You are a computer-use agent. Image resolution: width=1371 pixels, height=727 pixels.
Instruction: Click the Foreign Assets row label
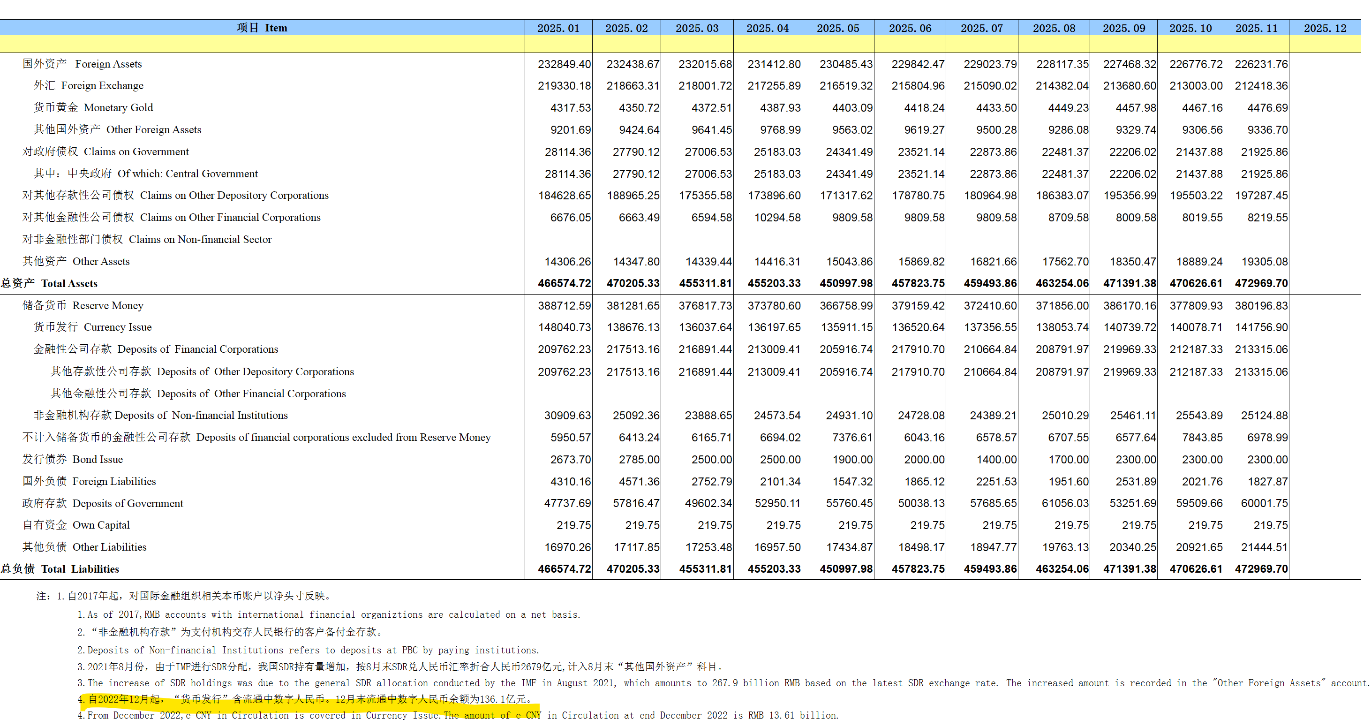point(83,64)
